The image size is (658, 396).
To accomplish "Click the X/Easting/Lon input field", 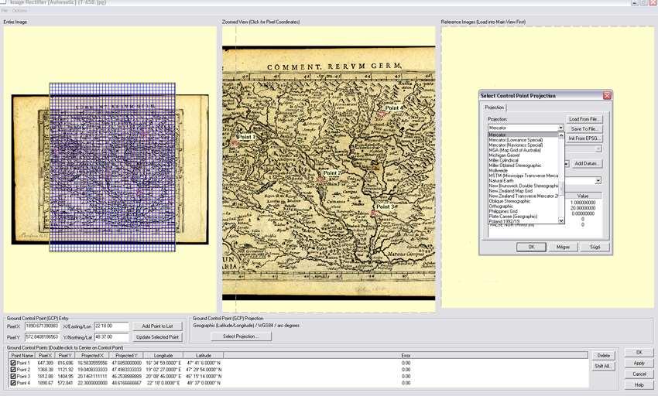I will (x=111, y=326).
